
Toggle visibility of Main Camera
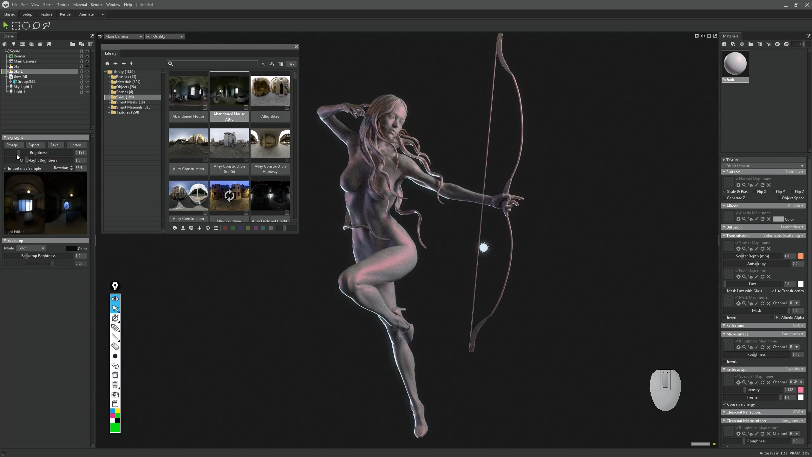click(x=87, y=61)
